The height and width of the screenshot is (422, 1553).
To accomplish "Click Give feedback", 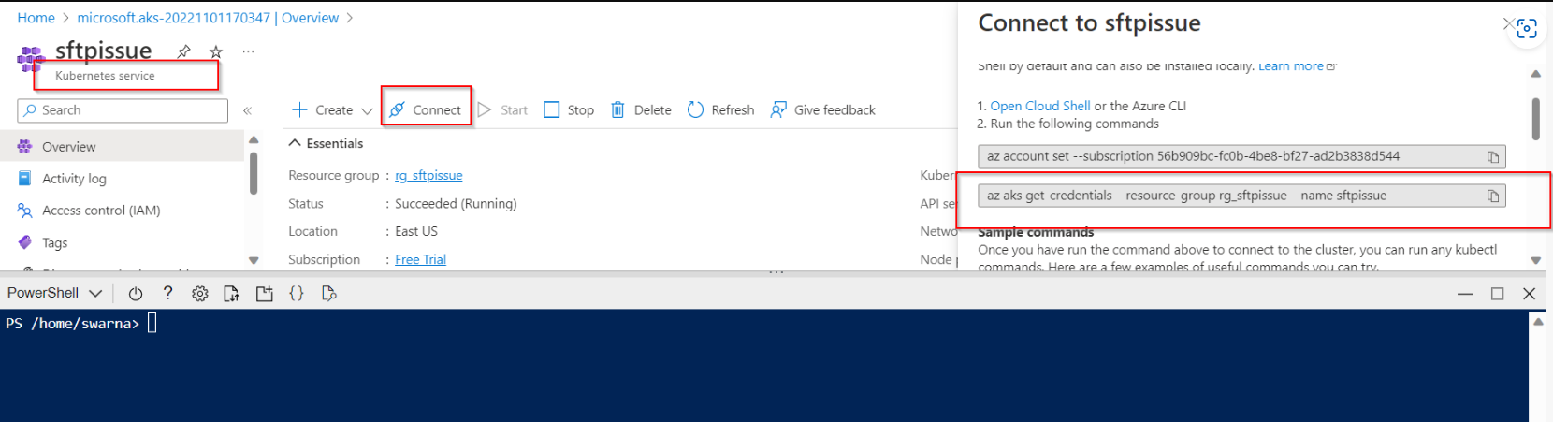I will coord(822,109).
